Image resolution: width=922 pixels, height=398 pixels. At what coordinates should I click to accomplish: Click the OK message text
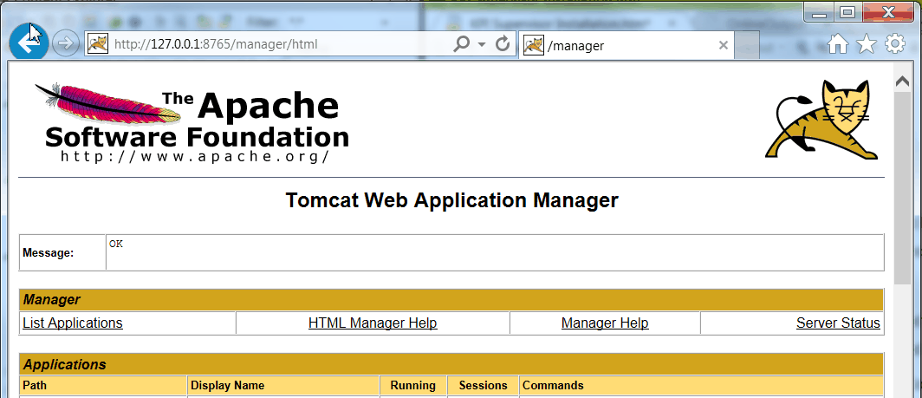116,244
